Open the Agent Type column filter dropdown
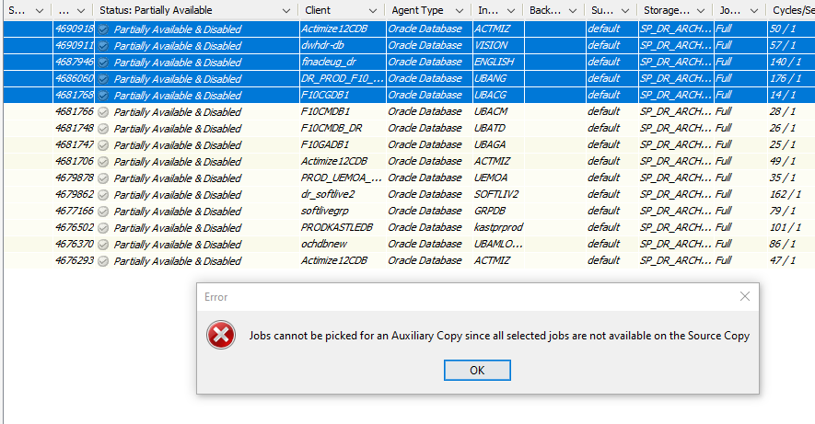Image resolution: width=815 pixels, height=424 pixels. [x=459, y=10]
